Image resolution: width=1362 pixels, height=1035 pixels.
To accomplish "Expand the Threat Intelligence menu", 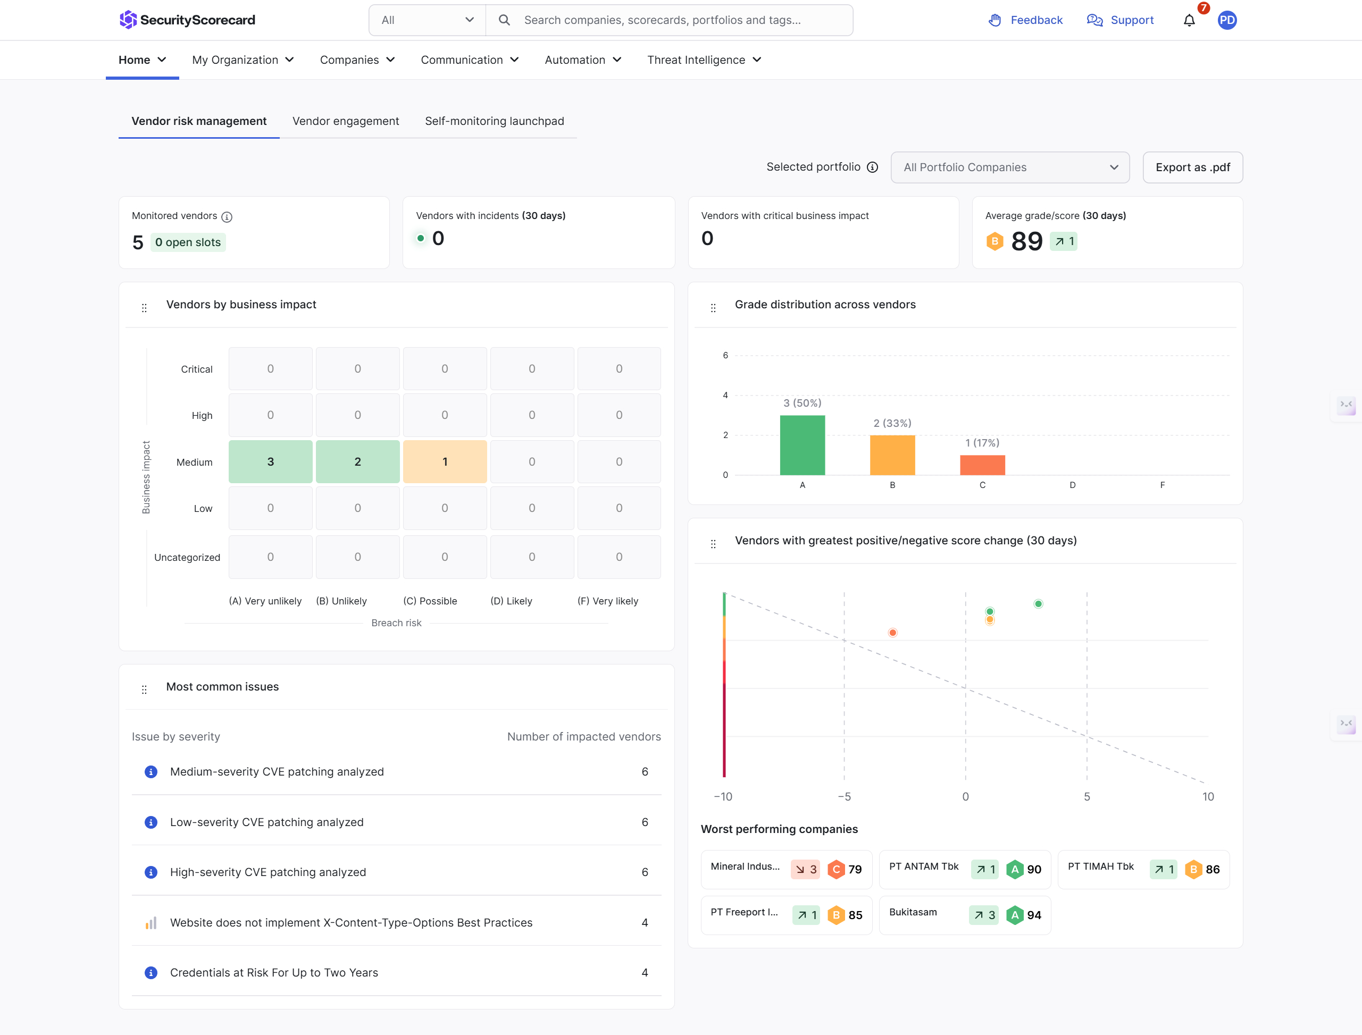I will [704, 60].
